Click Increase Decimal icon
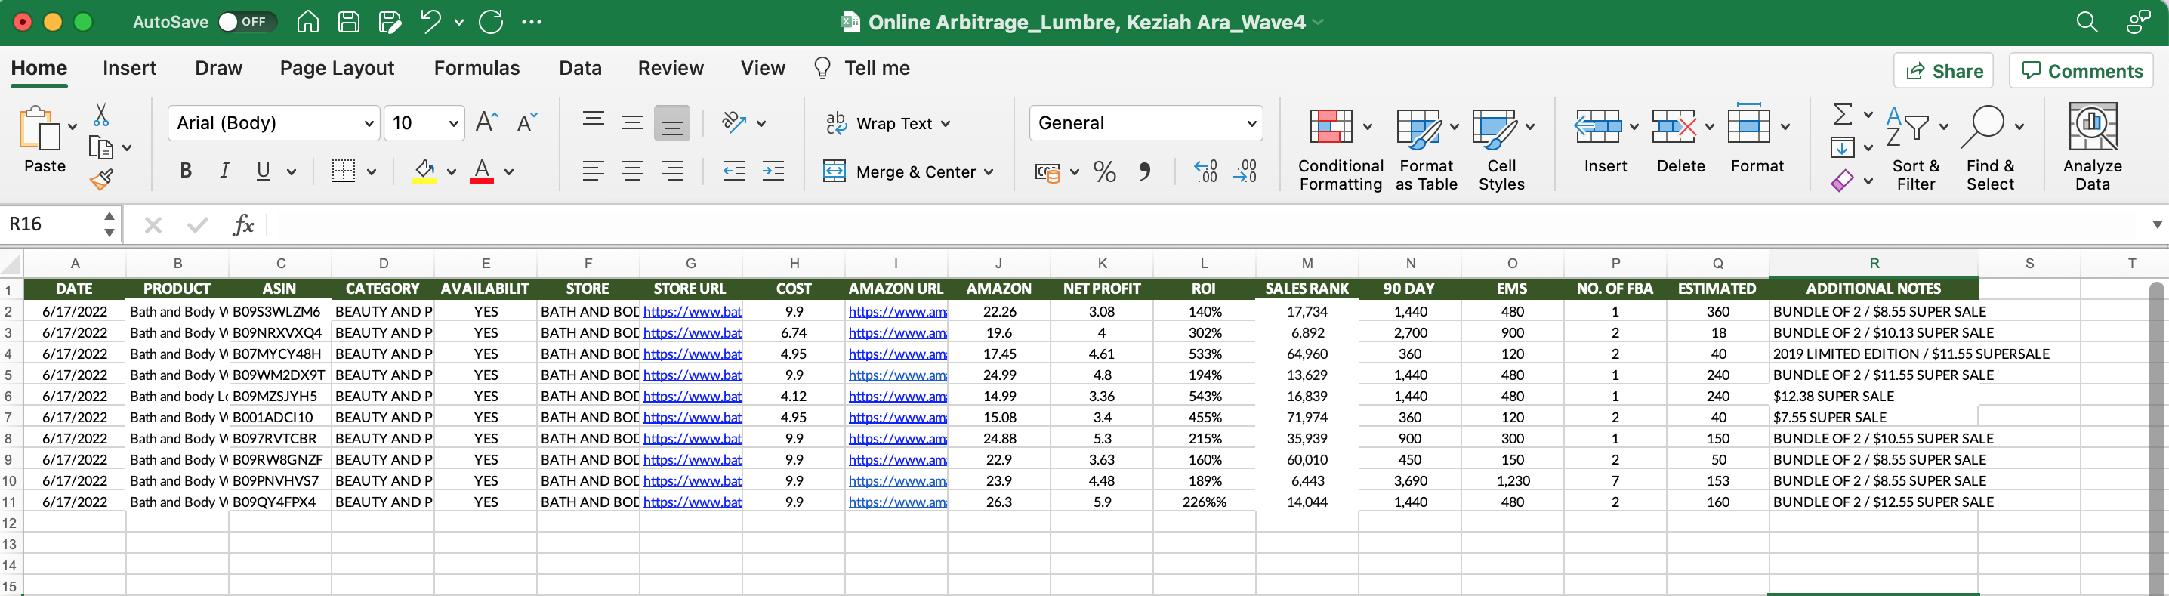 pos(1206,171)
